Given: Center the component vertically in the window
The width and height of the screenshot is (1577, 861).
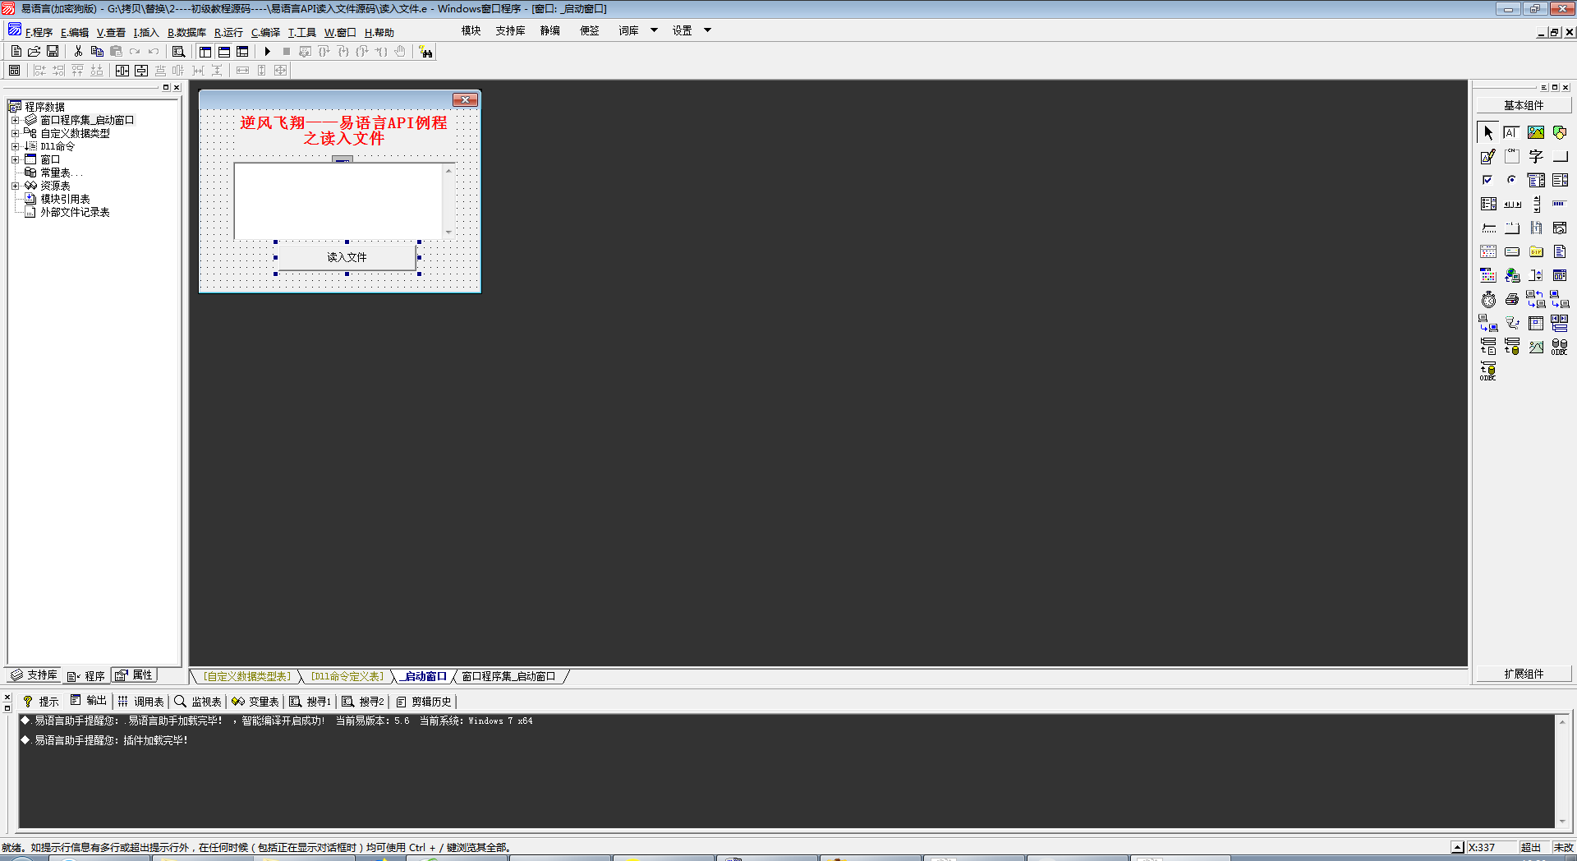Looking at the screenshot, I should click(x=141, y=71).
